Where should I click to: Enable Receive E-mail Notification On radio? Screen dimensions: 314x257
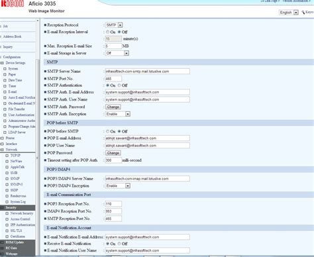click(107, 244)
